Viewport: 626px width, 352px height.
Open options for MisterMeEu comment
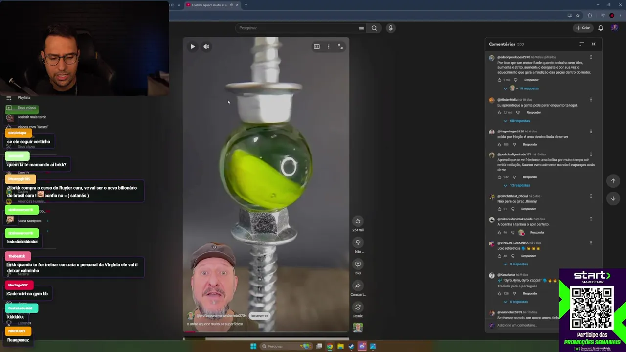pyautogui.click(x=591, y=100)
